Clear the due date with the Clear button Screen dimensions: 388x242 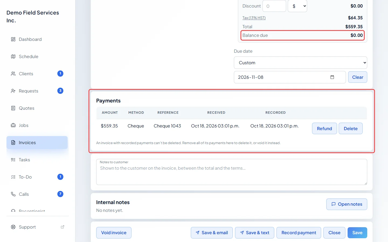point(358,77)
